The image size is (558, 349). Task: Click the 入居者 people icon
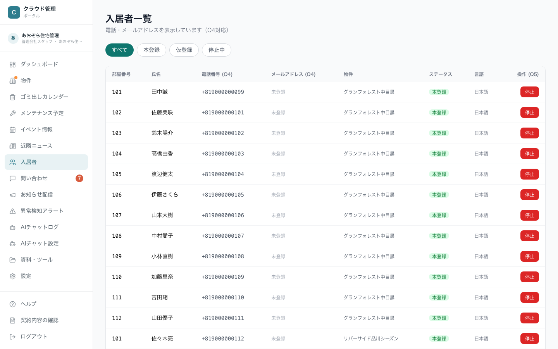pyautogui.click(x=13, y=162)
